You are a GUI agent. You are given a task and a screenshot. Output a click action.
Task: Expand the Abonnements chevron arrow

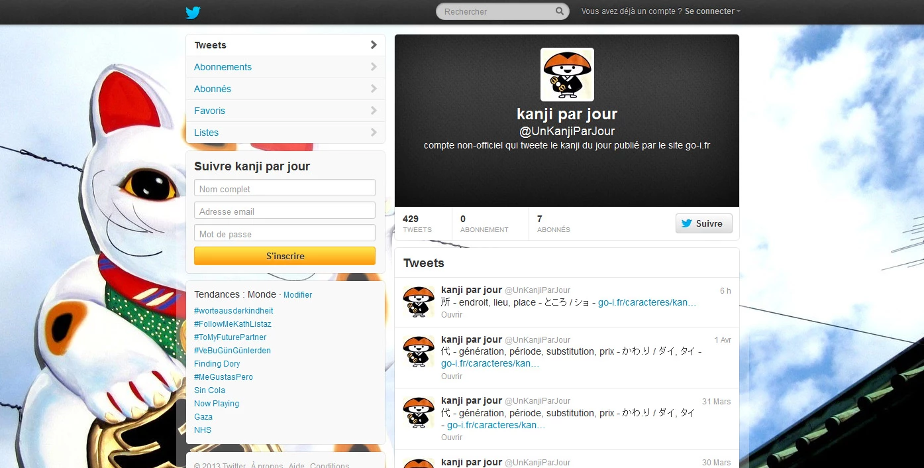(374, 67)
